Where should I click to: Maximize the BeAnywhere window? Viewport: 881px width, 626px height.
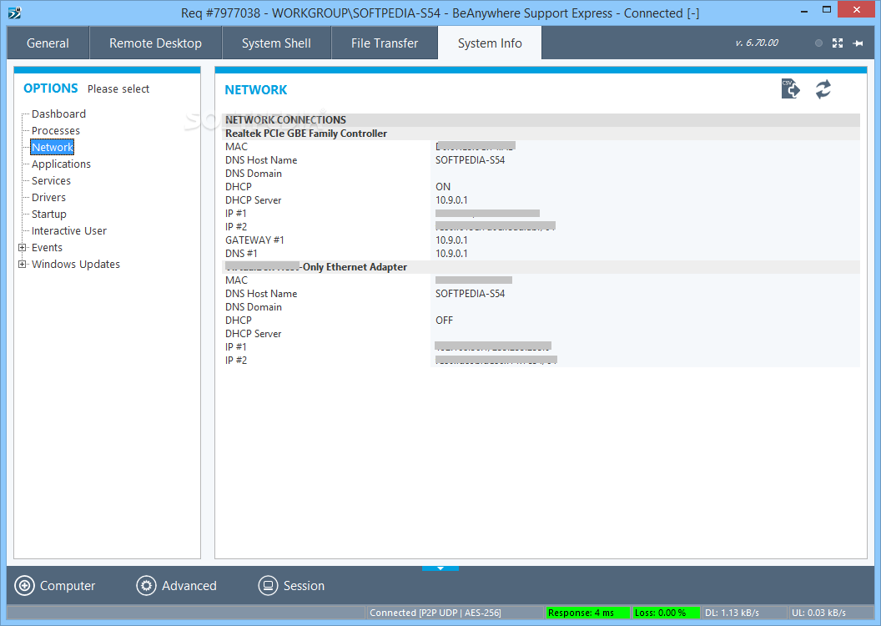[827, 9]
